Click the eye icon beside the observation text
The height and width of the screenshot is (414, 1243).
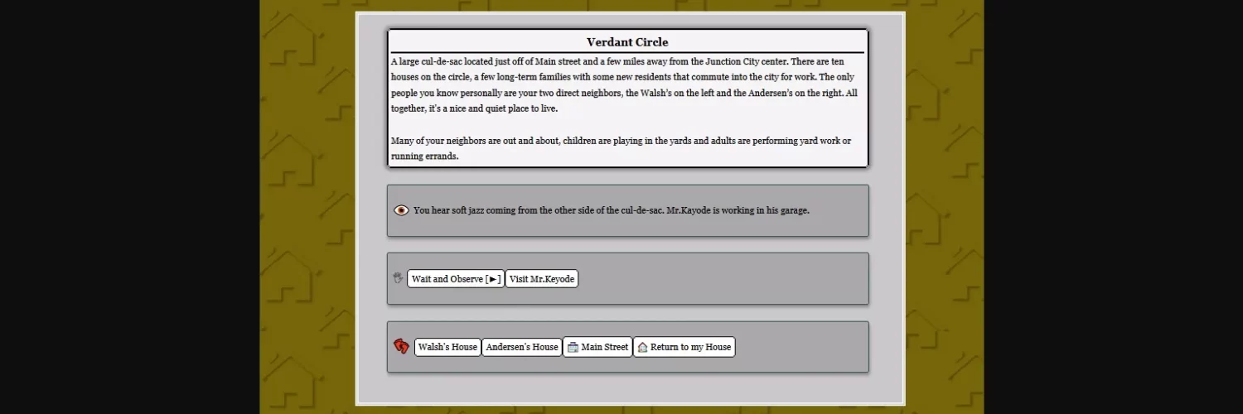point(401,210)
